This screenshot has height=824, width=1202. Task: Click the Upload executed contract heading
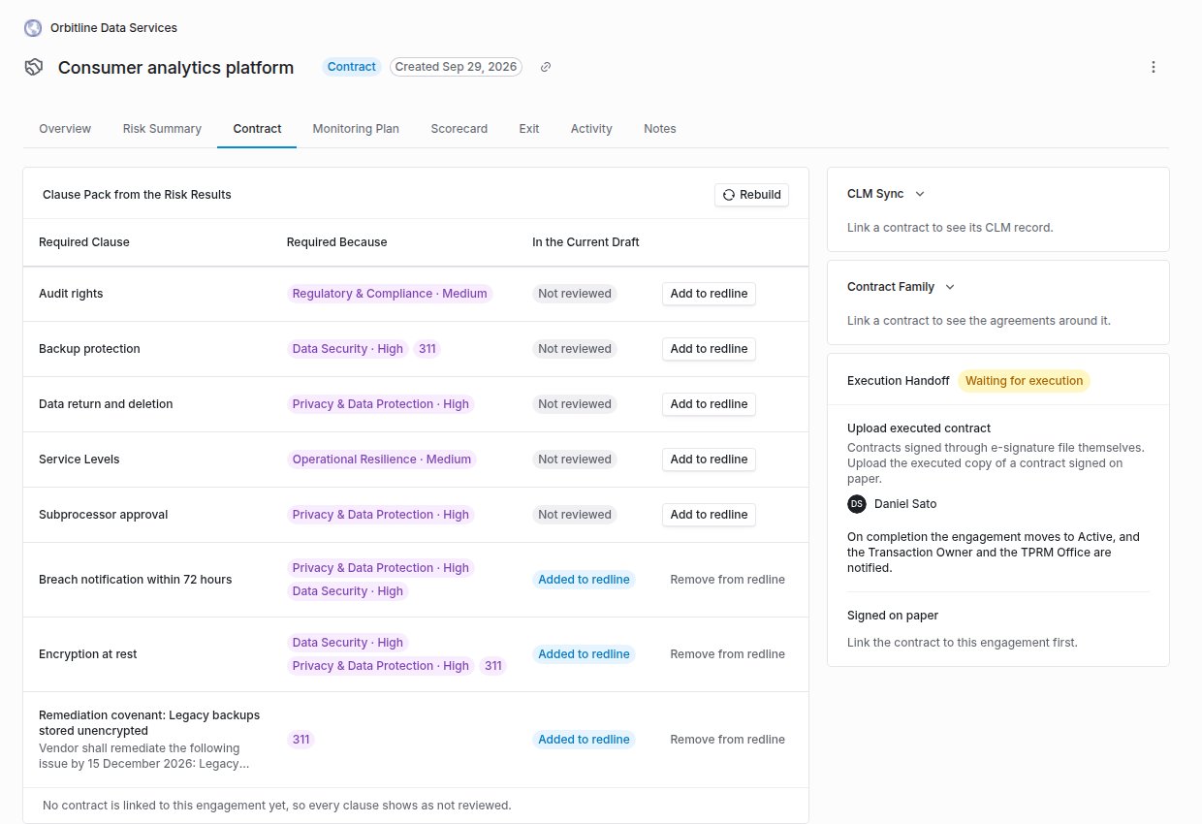[x=919, y=428]
